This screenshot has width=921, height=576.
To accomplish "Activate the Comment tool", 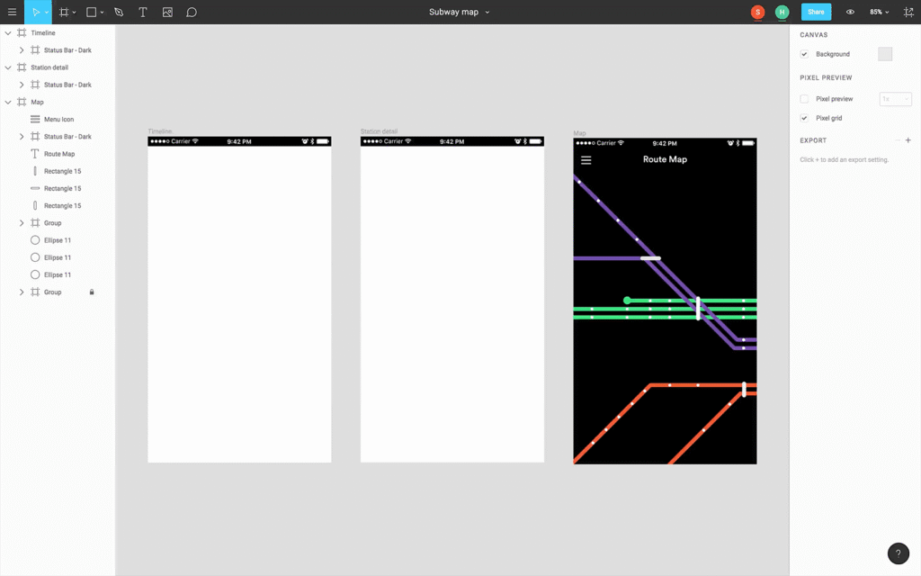I will pos(190,12).
